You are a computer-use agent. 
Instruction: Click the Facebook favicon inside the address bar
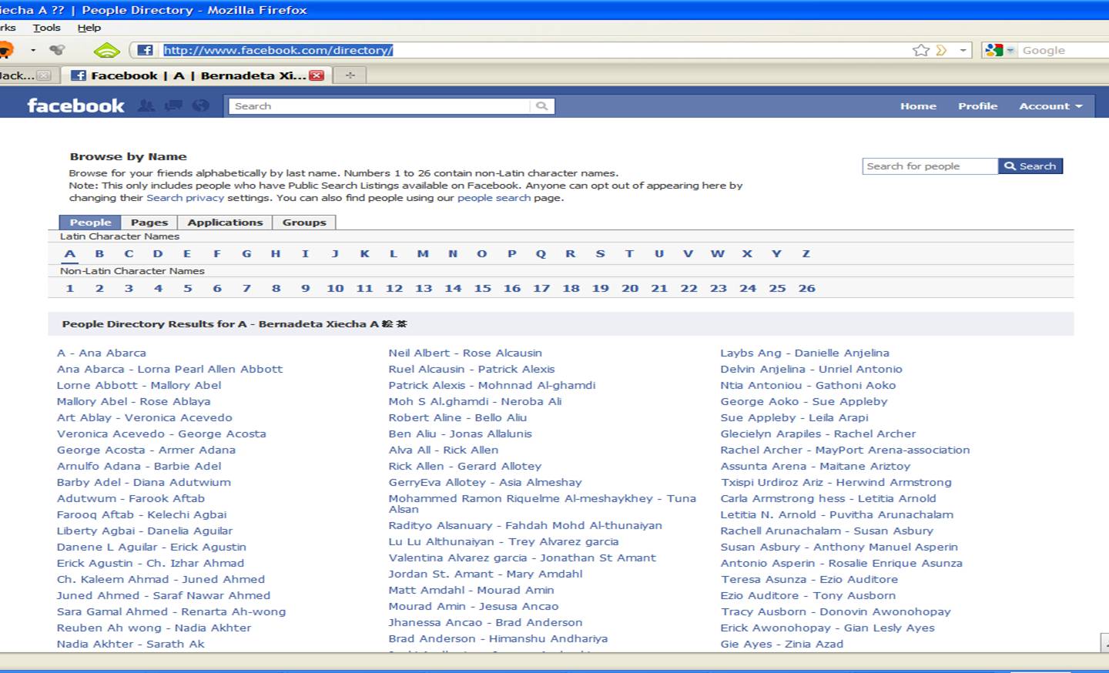146,49
